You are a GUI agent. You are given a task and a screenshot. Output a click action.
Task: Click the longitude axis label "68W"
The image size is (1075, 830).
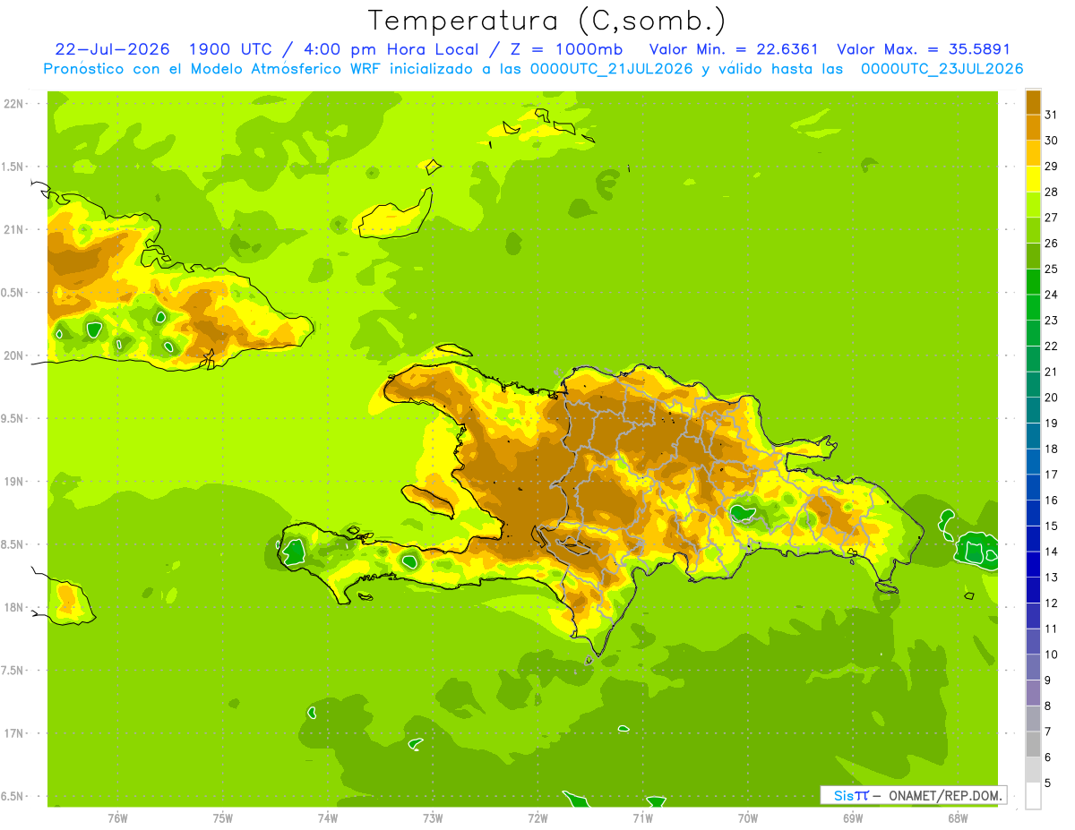[958, 817]
